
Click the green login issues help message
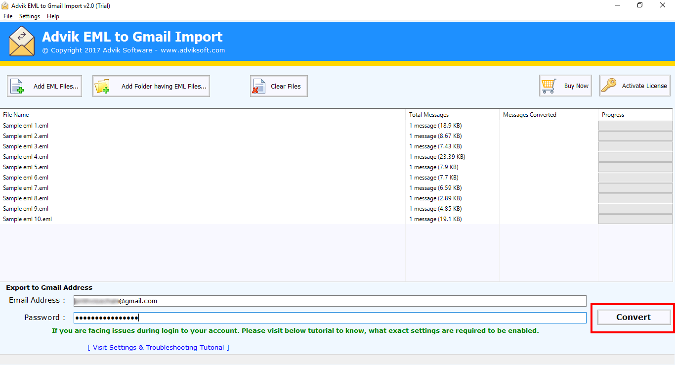pyautogui.click(x=295, y=330)
